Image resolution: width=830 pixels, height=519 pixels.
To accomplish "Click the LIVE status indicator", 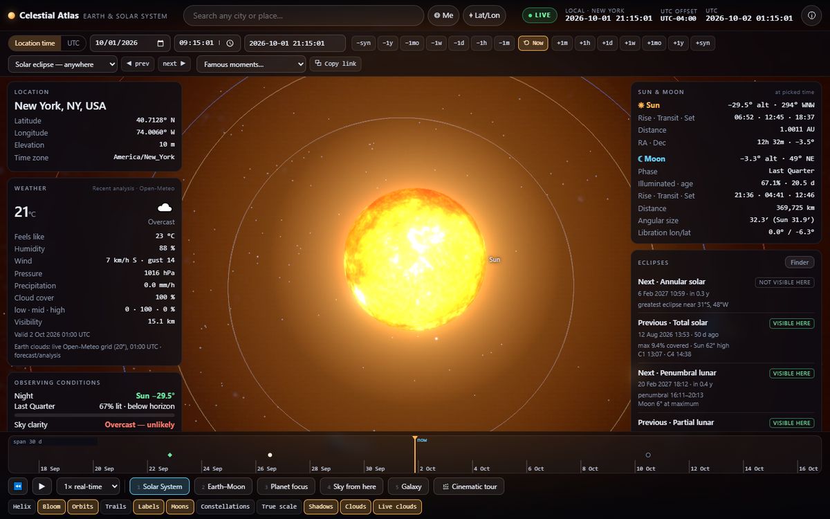I will point(539,15).
